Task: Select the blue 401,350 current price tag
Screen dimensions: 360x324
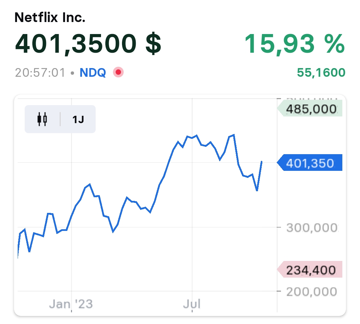Action: (x=310, y=163)
